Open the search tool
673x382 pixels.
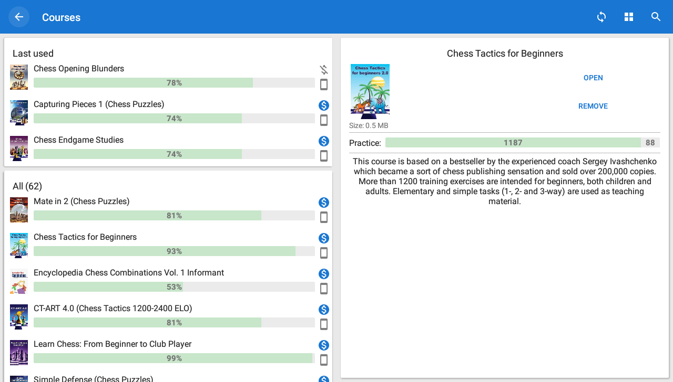pos(656,17)
